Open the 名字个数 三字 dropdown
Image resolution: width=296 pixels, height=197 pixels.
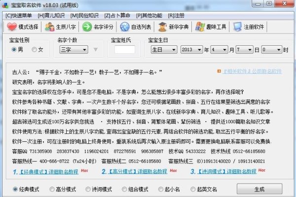coord(74,50)
